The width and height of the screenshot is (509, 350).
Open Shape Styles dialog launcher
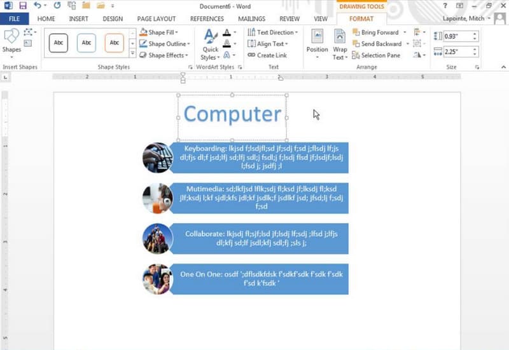point(190,67)
